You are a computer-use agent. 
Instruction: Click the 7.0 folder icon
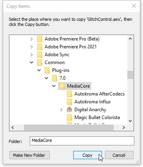tap(54, 78)
